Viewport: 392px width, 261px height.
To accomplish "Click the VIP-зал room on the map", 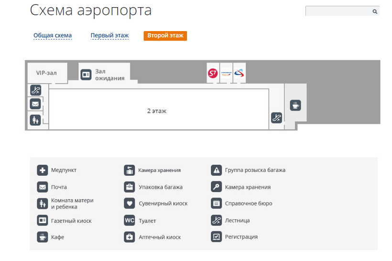I will pos(46,73).
